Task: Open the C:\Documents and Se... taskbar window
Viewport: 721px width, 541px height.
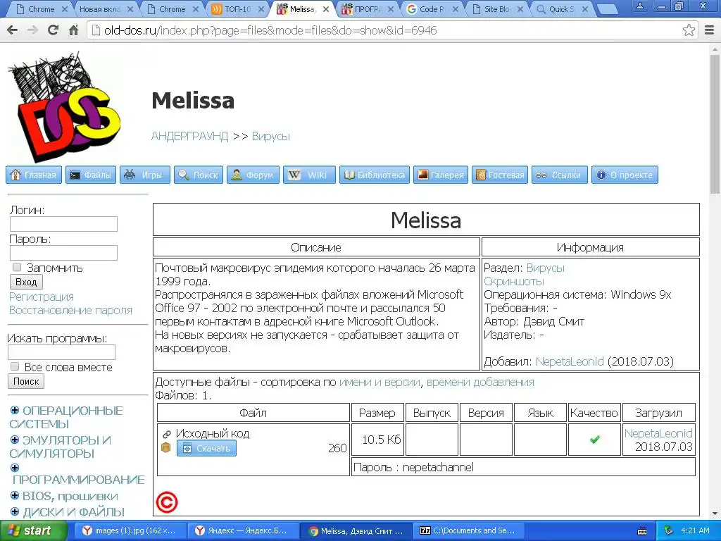Action: pyautogui.click(x=468, y=531)
